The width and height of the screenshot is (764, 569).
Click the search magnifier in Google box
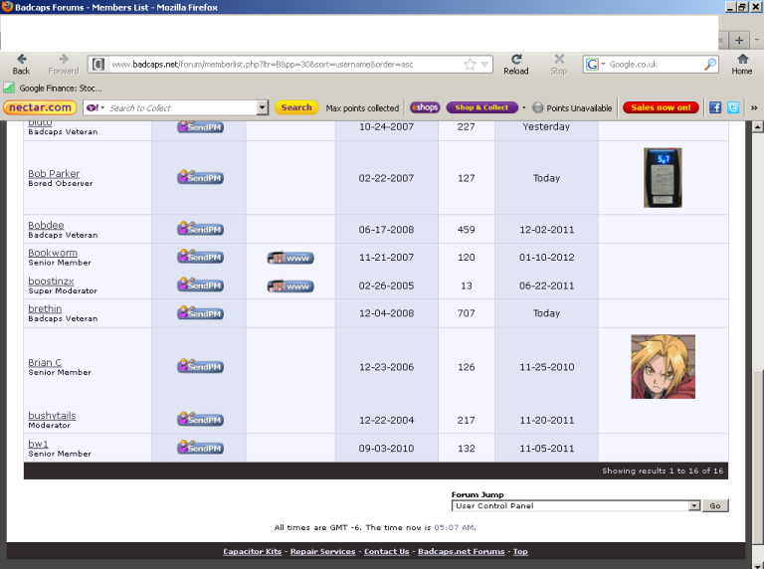pos(710,64)
